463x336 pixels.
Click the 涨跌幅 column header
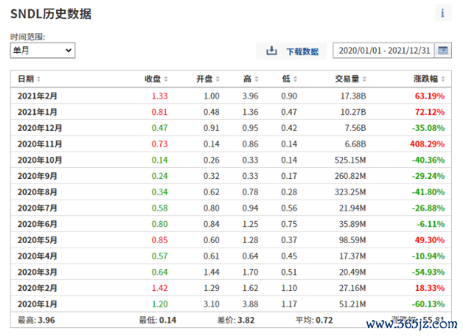(426, 79)
